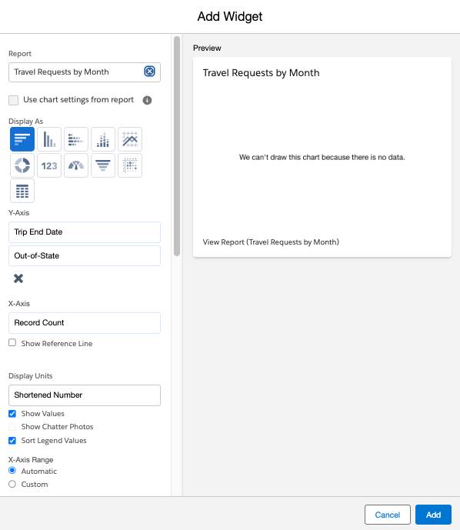460x530 pixels.
Task: Click the preview title Travel Requests by Month
Action: [x=261, y=73]
